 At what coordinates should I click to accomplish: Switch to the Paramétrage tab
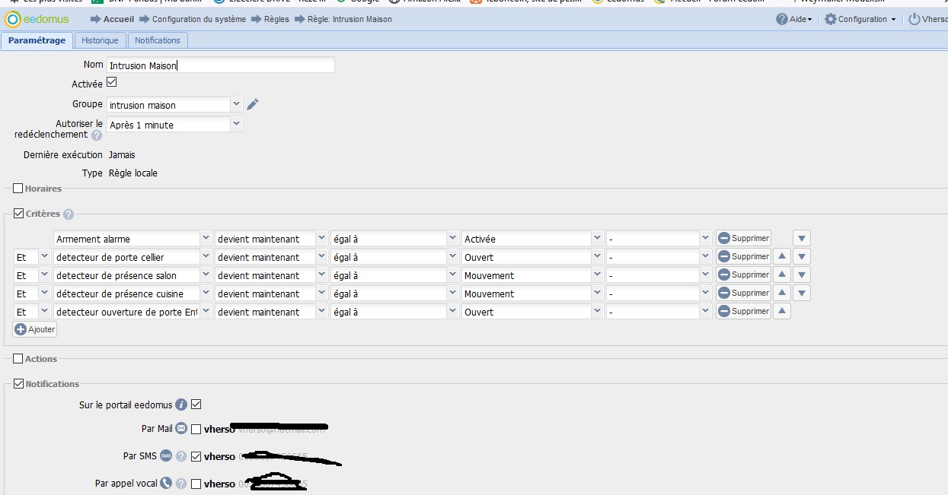pyautogui.click(x=37, y=40)
